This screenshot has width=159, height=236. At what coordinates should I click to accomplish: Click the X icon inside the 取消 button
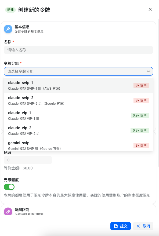138,226
